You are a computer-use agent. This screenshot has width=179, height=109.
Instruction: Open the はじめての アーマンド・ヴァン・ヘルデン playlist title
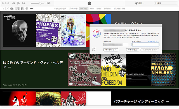pyautogui.click(x=33, y=65)
